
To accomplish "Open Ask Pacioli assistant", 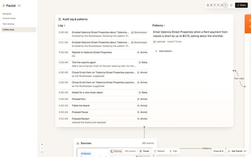I will (237, 151).
